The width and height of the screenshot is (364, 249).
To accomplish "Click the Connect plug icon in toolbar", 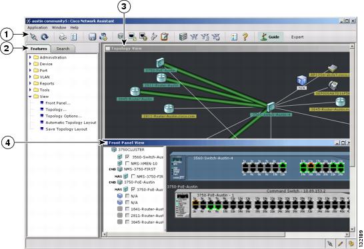I will (33, 37).
